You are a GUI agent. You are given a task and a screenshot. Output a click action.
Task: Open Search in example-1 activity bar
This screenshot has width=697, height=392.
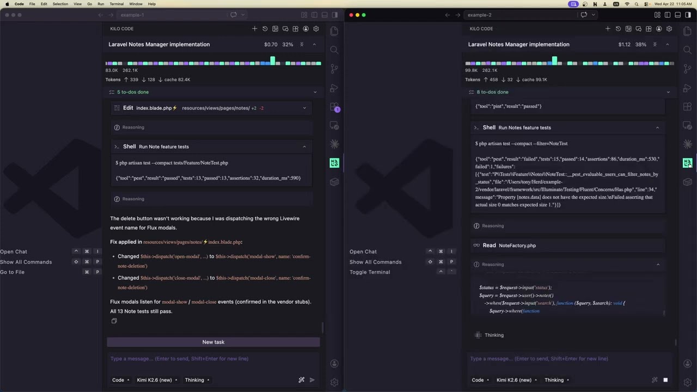pyautogui.click(x=334, y=50)
